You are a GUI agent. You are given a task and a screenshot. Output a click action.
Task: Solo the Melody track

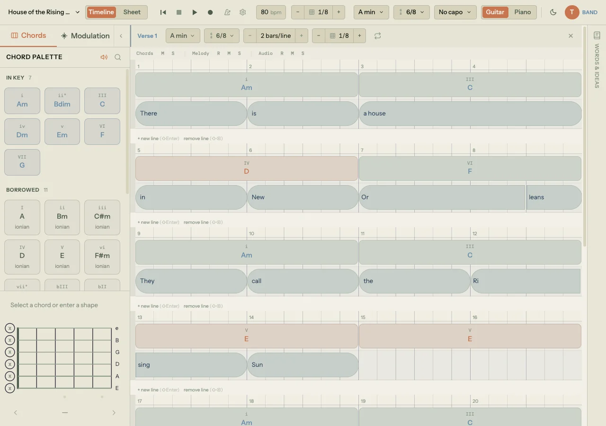239,53
